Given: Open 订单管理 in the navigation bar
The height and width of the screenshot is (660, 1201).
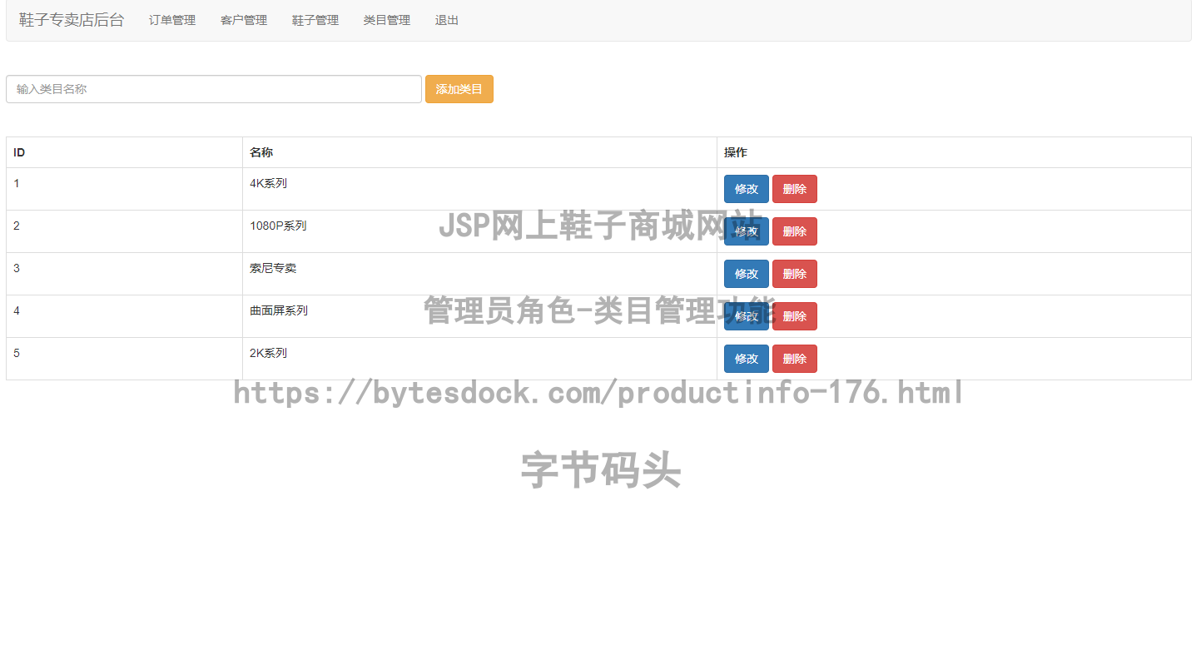Looking at the screenshot, I should coord(172,20).
